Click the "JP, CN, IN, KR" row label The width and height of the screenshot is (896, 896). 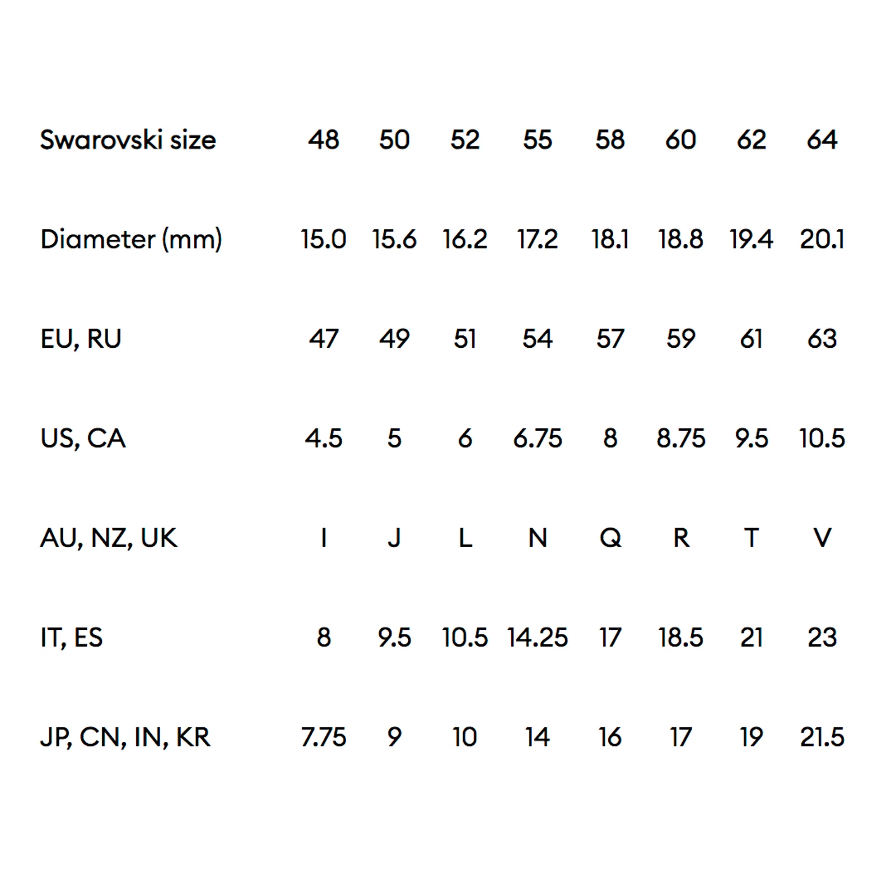[125, 738]
